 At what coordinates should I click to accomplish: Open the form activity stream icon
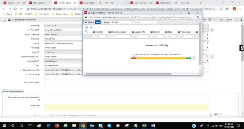(205, 20)
